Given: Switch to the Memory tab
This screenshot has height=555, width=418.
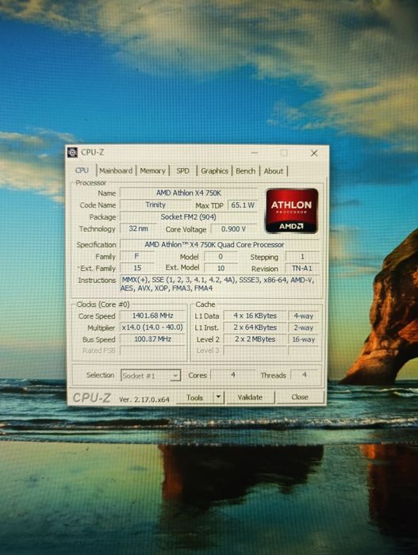Looking at the screenshot, I should pos(152,170).
